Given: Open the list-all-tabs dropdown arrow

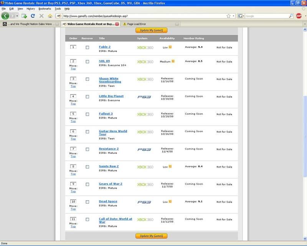Looking at the screenshot, I should click(x=305, y=24).
